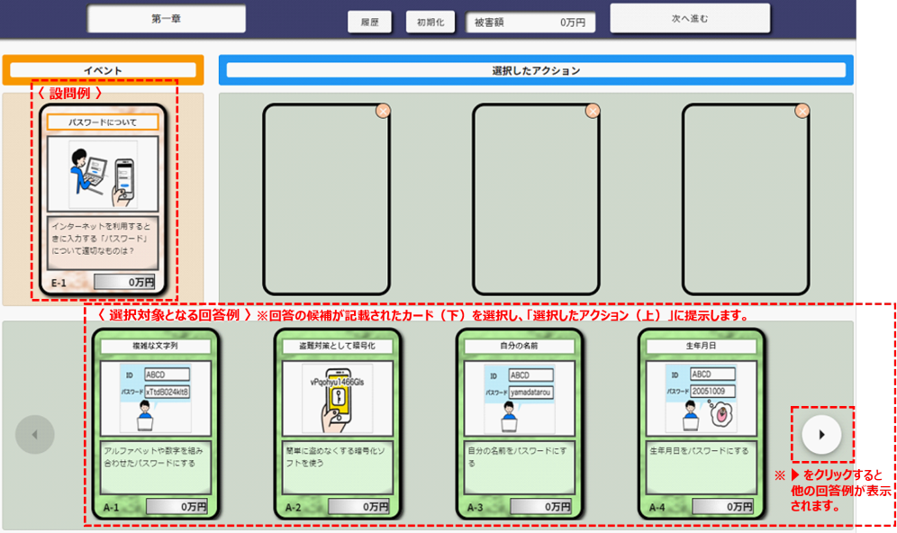
Task: Open event card E-1 パスワードについて
Action: point(103,200)
